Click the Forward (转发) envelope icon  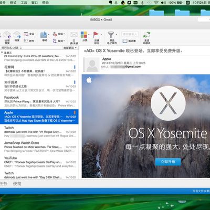(17, 35)
